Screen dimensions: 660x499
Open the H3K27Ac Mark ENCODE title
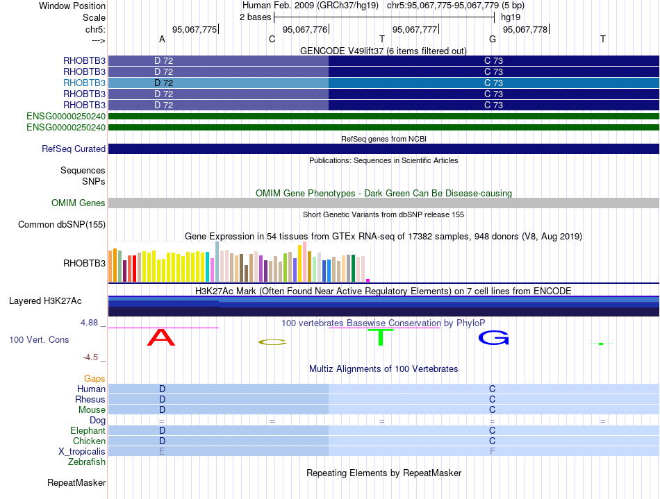(383, 291)
